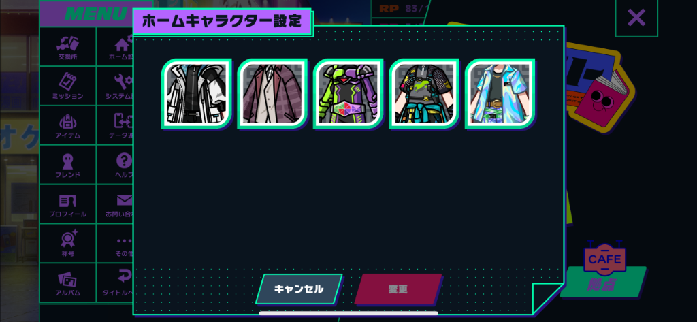
Task: Open the ミッション mission icon
Action: (x=67, y=86)
